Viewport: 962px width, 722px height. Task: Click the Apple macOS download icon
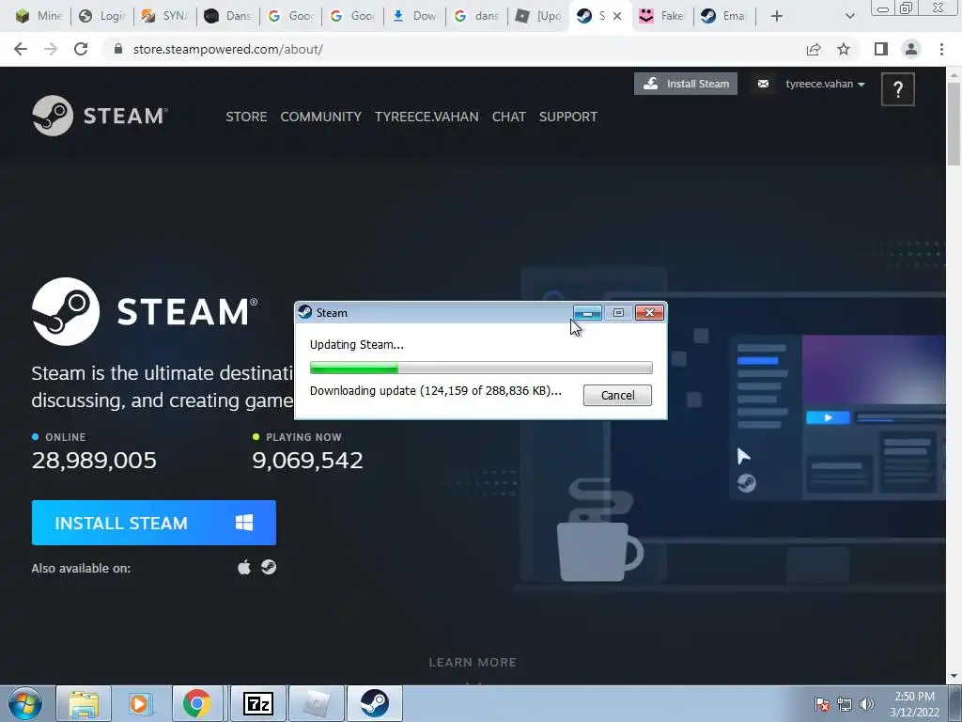244,567
